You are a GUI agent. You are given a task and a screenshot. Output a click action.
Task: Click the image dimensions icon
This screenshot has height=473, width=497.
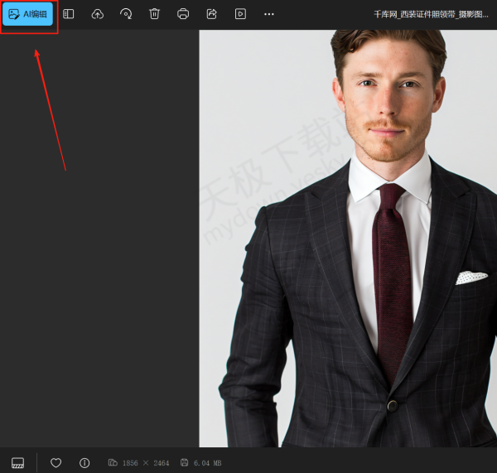(x=113, y=462)
